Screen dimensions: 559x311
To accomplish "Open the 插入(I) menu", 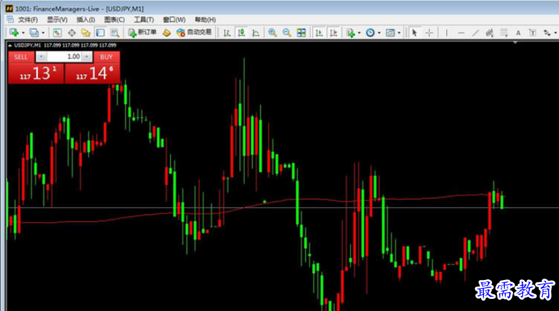I will pos(86,20).
